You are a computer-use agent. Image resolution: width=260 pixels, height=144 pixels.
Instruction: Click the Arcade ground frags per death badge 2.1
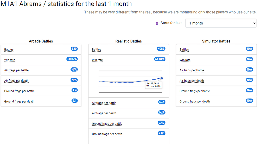coord(75,101)
